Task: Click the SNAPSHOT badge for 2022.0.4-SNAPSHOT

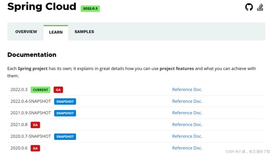Action: (x=65, y=101)
